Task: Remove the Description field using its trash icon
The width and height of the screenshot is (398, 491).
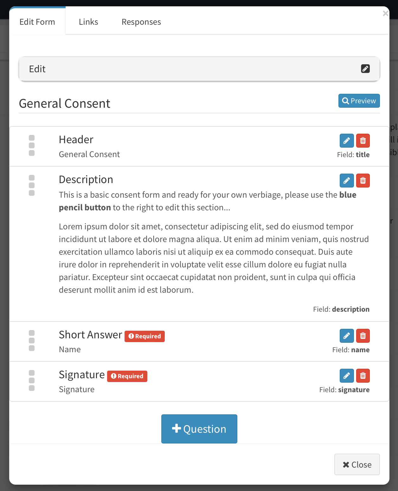Action: [x=363, y=181]
